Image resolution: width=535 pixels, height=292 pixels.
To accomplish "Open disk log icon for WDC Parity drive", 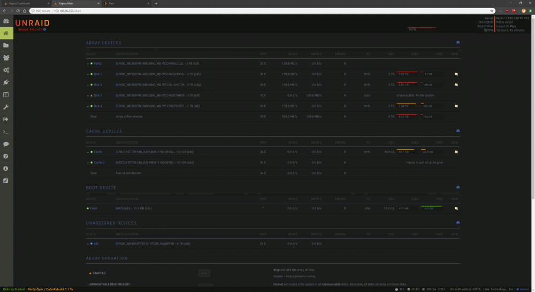I will click(117, 64).
